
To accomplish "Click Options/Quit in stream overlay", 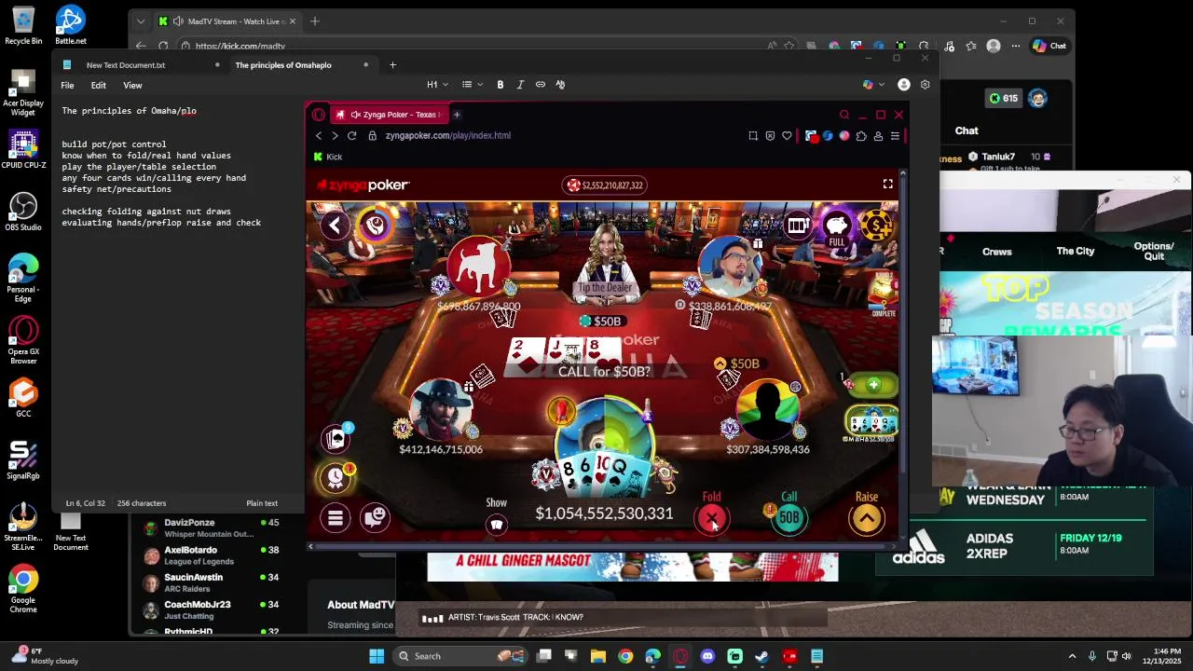I will click(1154, 251).
